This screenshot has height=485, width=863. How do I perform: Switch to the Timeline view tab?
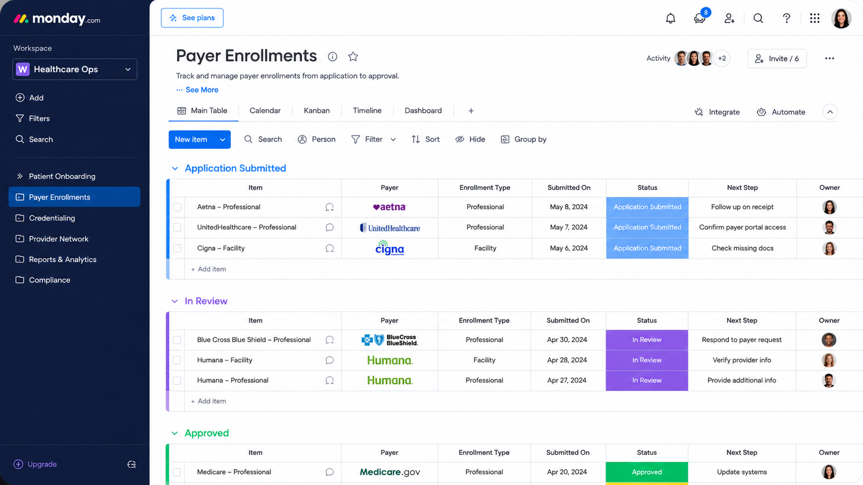[367, 111]
